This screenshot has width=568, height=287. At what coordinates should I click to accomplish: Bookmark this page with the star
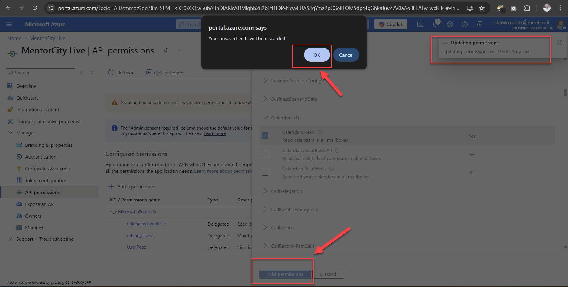(x=482, y=8)
